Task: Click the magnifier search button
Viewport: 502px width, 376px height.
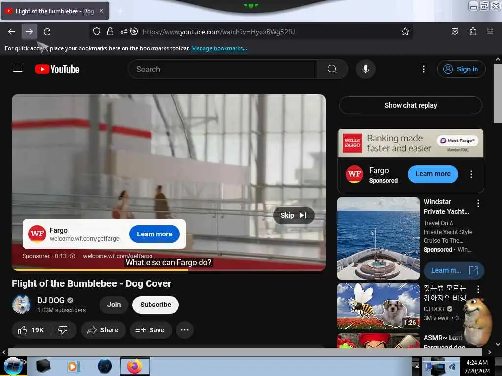Action: tap(332, 69)
